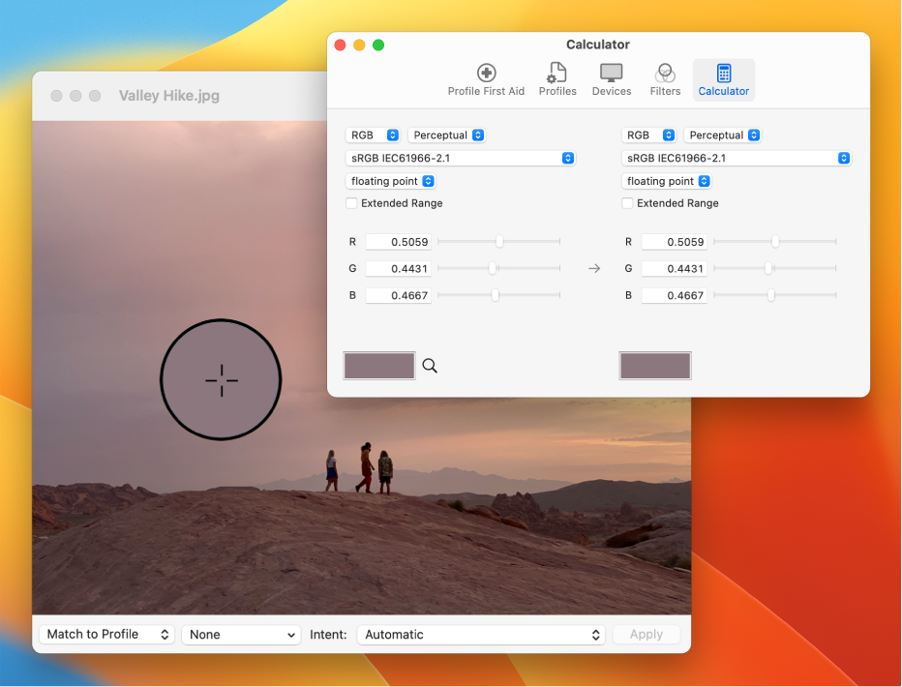
Task: Click right R slider knob
Action: (775, 242)
